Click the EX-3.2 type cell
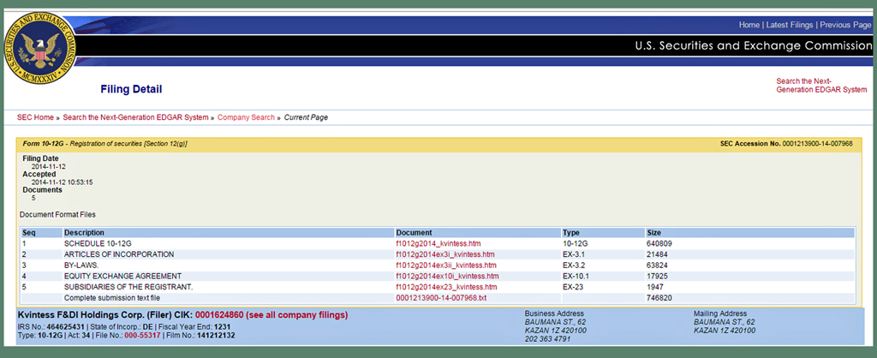The width and height of the screenshot is (877, 358). coord(573,266)
